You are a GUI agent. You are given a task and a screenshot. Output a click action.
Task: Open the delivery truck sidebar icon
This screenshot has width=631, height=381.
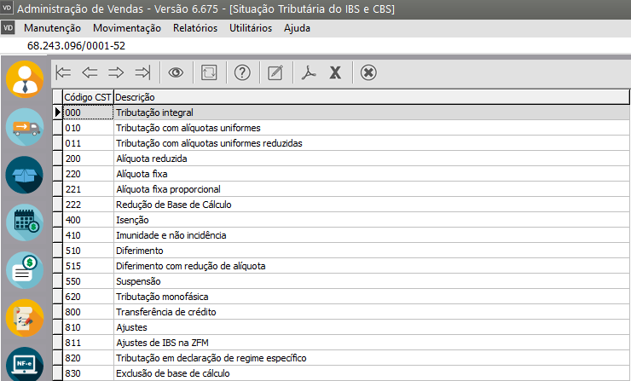click(25, 128)
